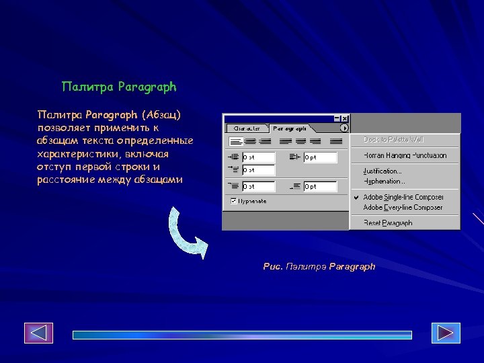Image resolution: width=484 pixels, height=363 pixels.
Task: Edit the space after paragraph field
Action: pyautogui.click(x=320, y=186)
